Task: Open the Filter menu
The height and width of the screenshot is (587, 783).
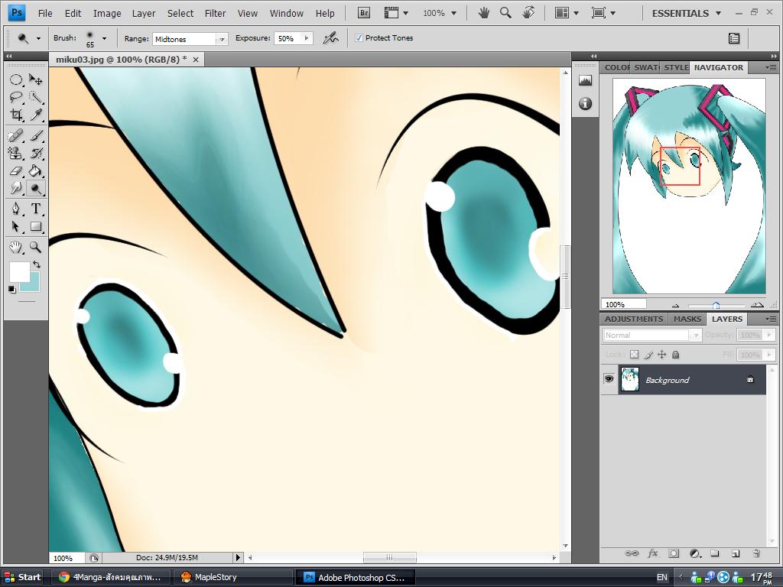Action: 215,13
